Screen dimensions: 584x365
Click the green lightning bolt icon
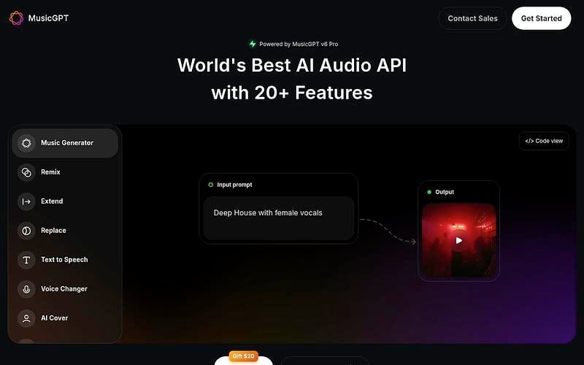(x=253, y=44)
